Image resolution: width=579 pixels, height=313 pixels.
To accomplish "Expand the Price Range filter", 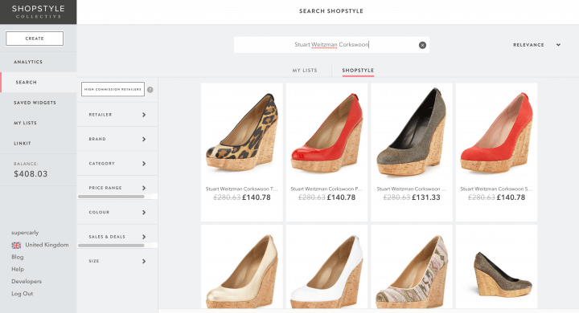I will tap(117, 188).
